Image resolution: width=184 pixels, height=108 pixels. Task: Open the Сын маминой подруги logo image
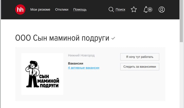tap(42, 74)
